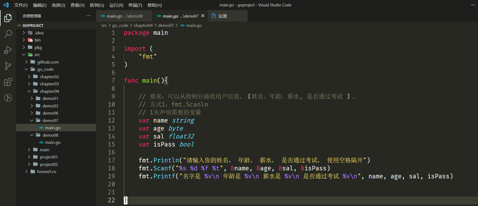478x206 pixels.
Task: Click the Go file icon in demo08 tab
Action: (103, 16)
